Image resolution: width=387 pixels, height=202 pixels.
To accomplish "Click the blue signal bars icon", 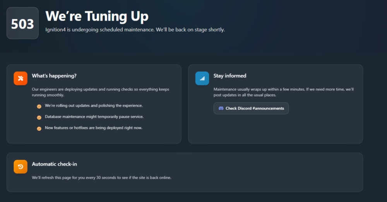I will pyautogui.click(x=202, y=78).
